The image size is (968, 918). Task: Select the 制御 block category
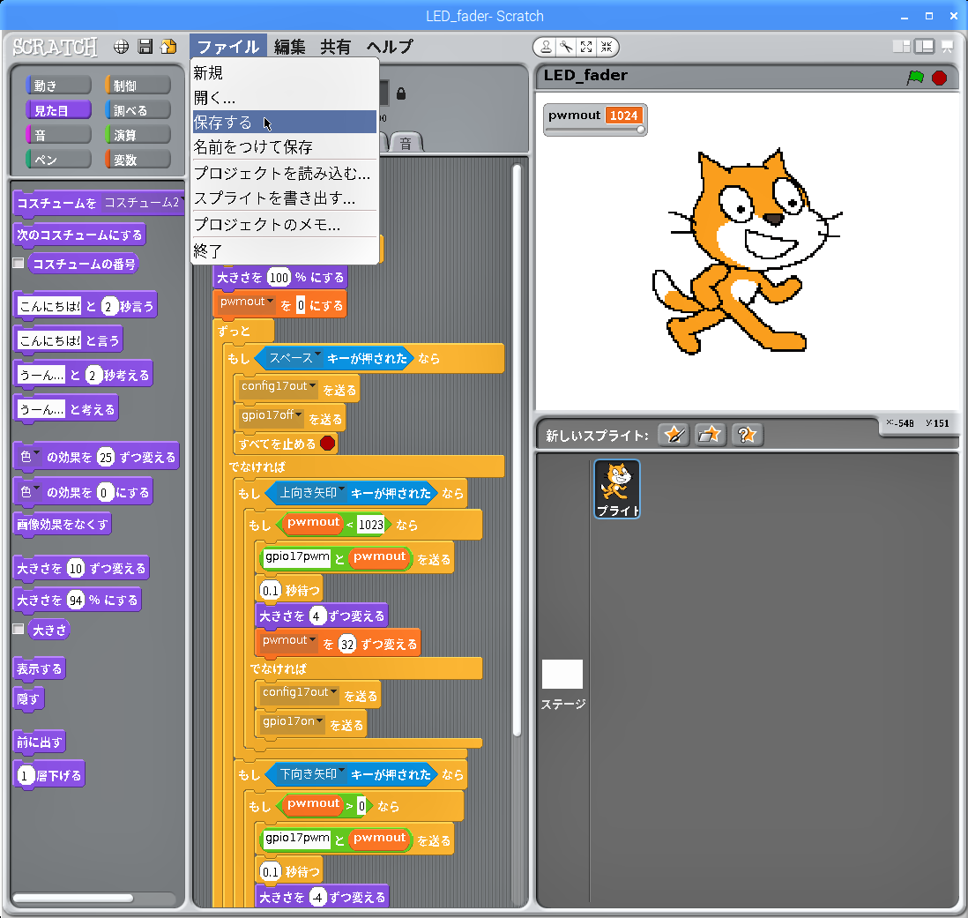(138, 86)
